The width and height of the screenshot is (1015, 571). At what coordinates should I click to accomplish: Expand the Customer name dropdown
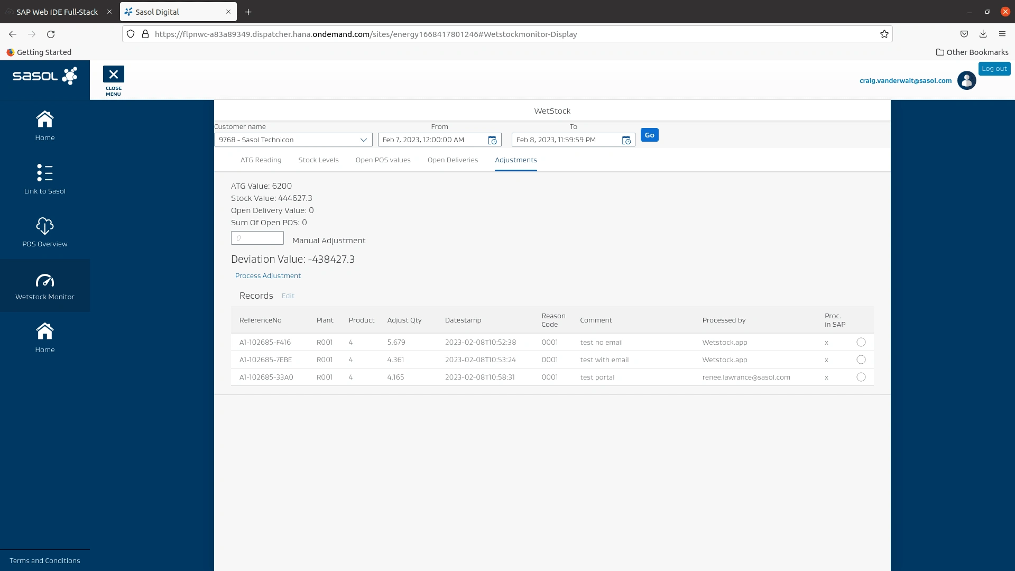tap(363, 140)
